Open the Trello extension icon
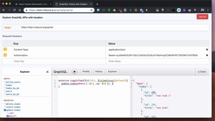The width and height of the screenshot is (215, 121). (98, 10)
